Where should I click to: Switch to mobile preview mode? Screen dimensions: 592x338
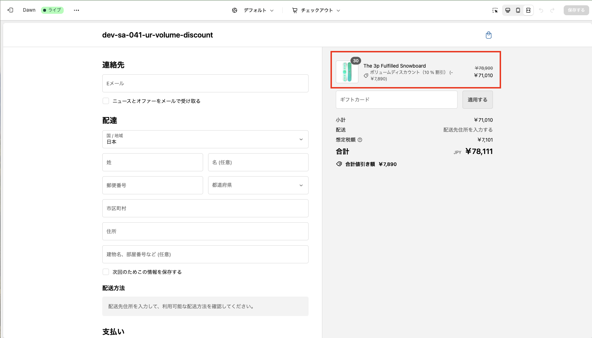click(518, 10)
